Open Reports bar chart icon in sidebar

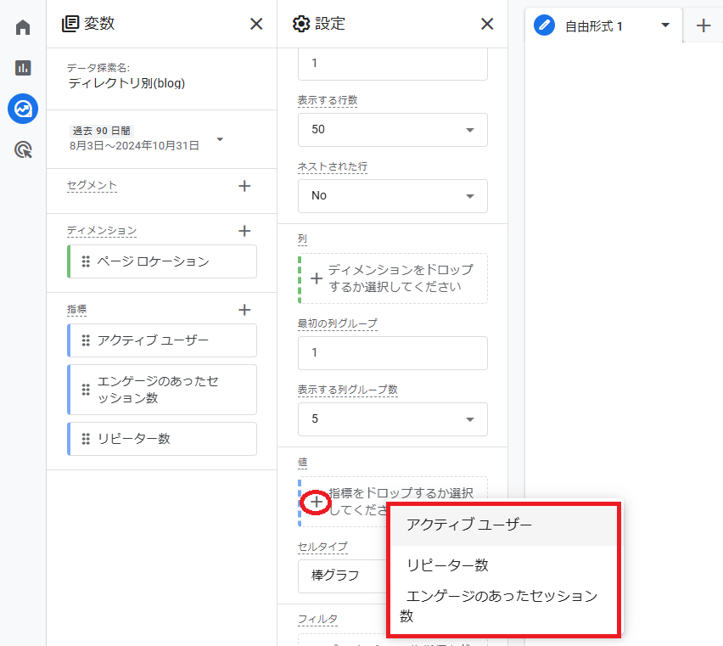[x=23, y=68]
